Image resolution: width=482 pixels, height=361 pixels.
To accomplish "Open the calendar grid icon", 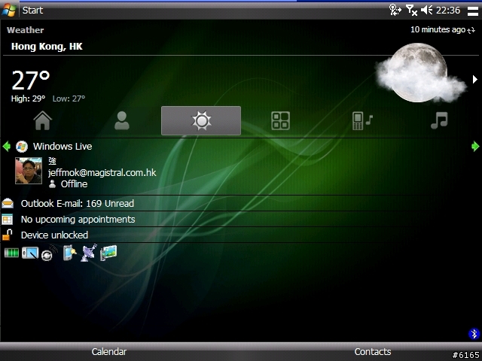I will (x=7, y=219).
